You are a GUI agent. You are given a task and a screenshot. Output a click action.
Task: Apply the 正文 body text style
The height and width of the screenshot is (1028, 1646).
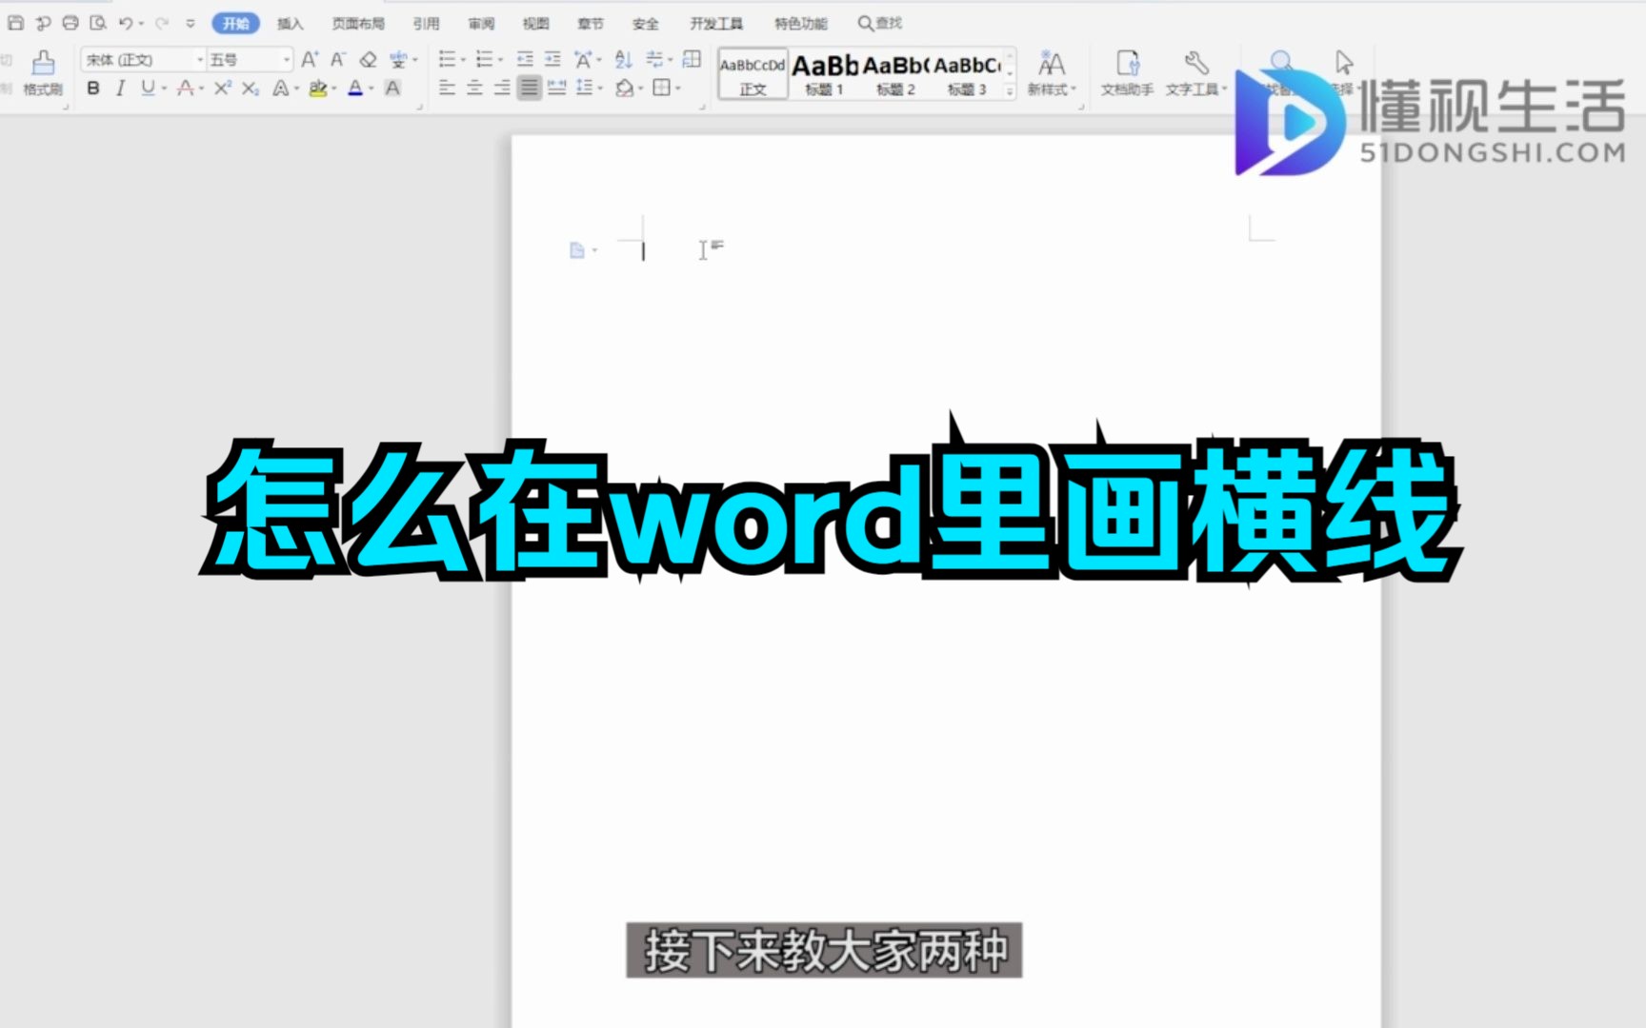click(753, 74)
